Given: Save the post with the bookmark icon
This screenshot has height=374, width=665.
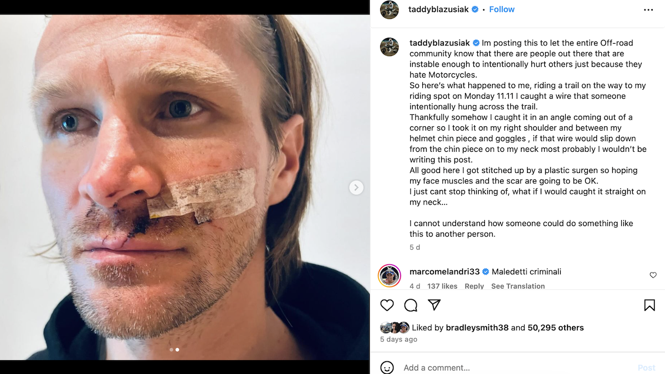Looking at the screenshot, I should (x=649, y=305).
